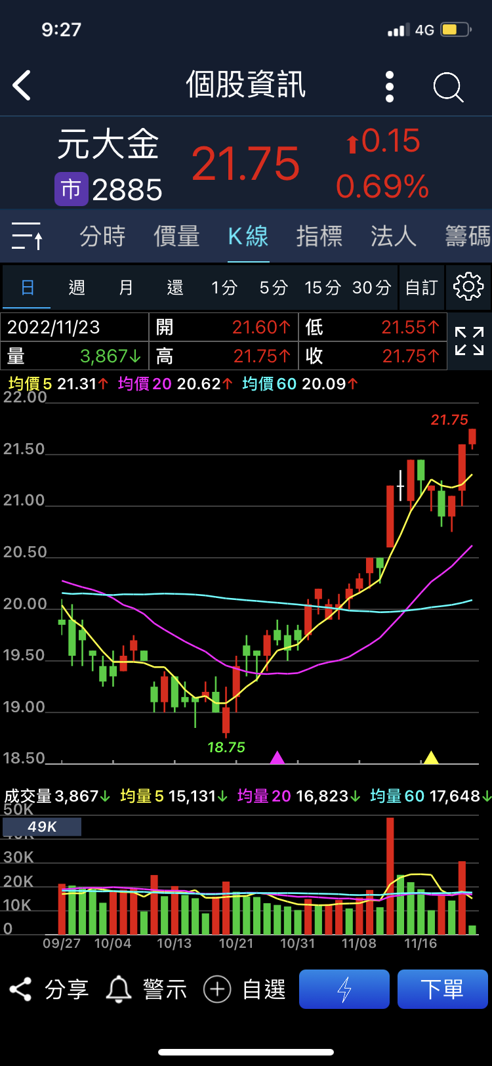
Task: Open the three-dot more options menu
Action: click(x=390, y=87)
